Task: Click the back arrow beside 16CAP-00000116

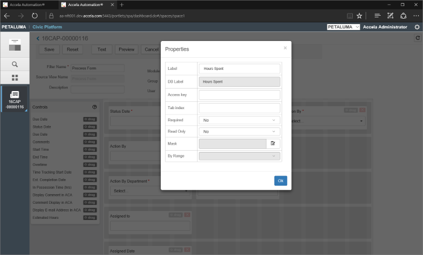Action: [38, 39]
